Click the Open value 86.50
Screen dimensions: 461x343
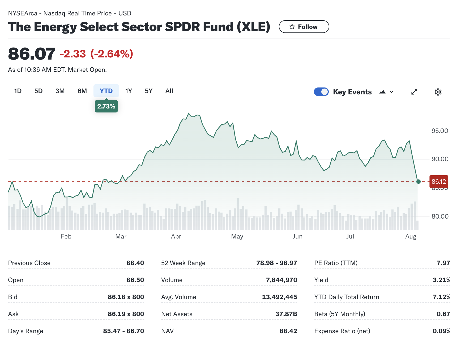pos(135,280)
